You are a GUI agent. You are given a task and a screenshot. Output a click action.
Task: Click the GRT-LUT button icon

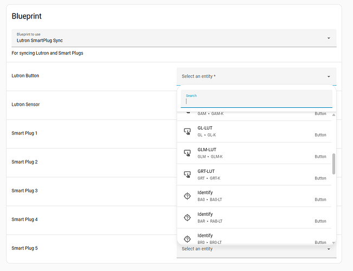point(187,175)
